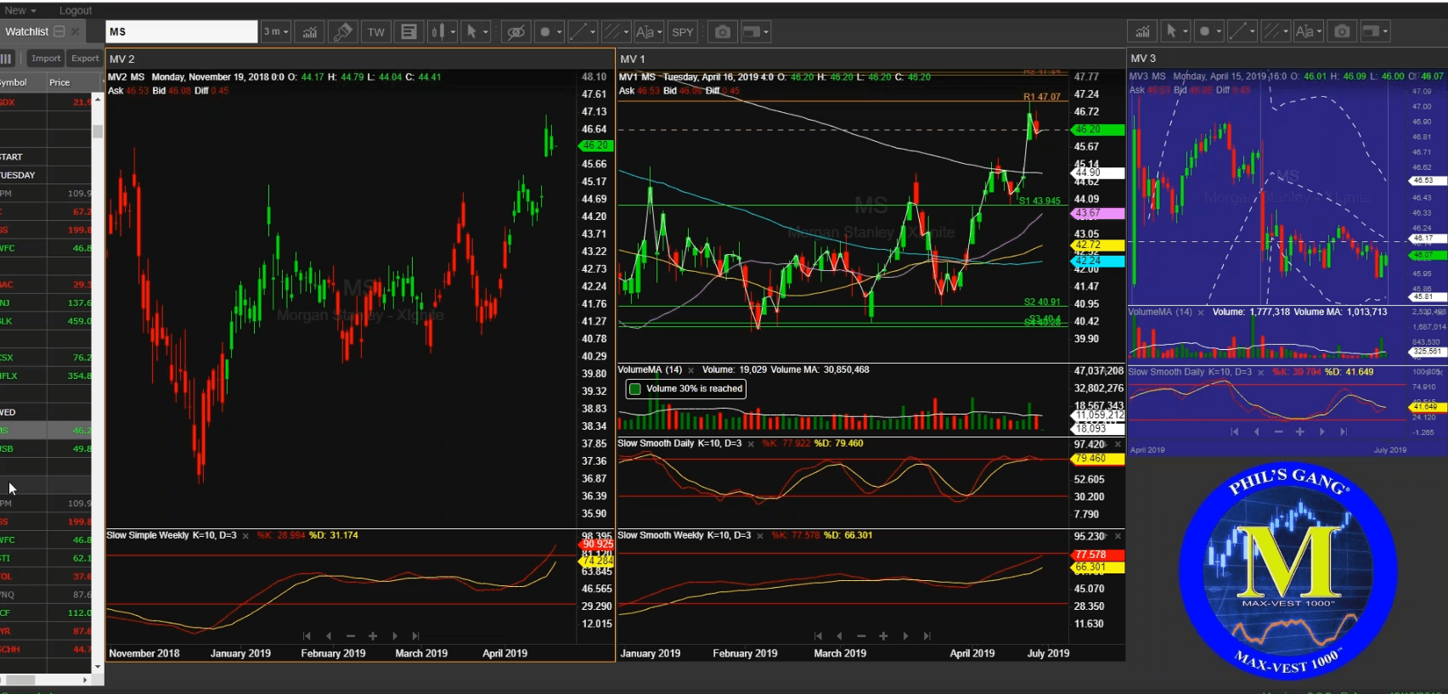
Task: Click the MS symbol input field
Action: click(x=181, y=32)
